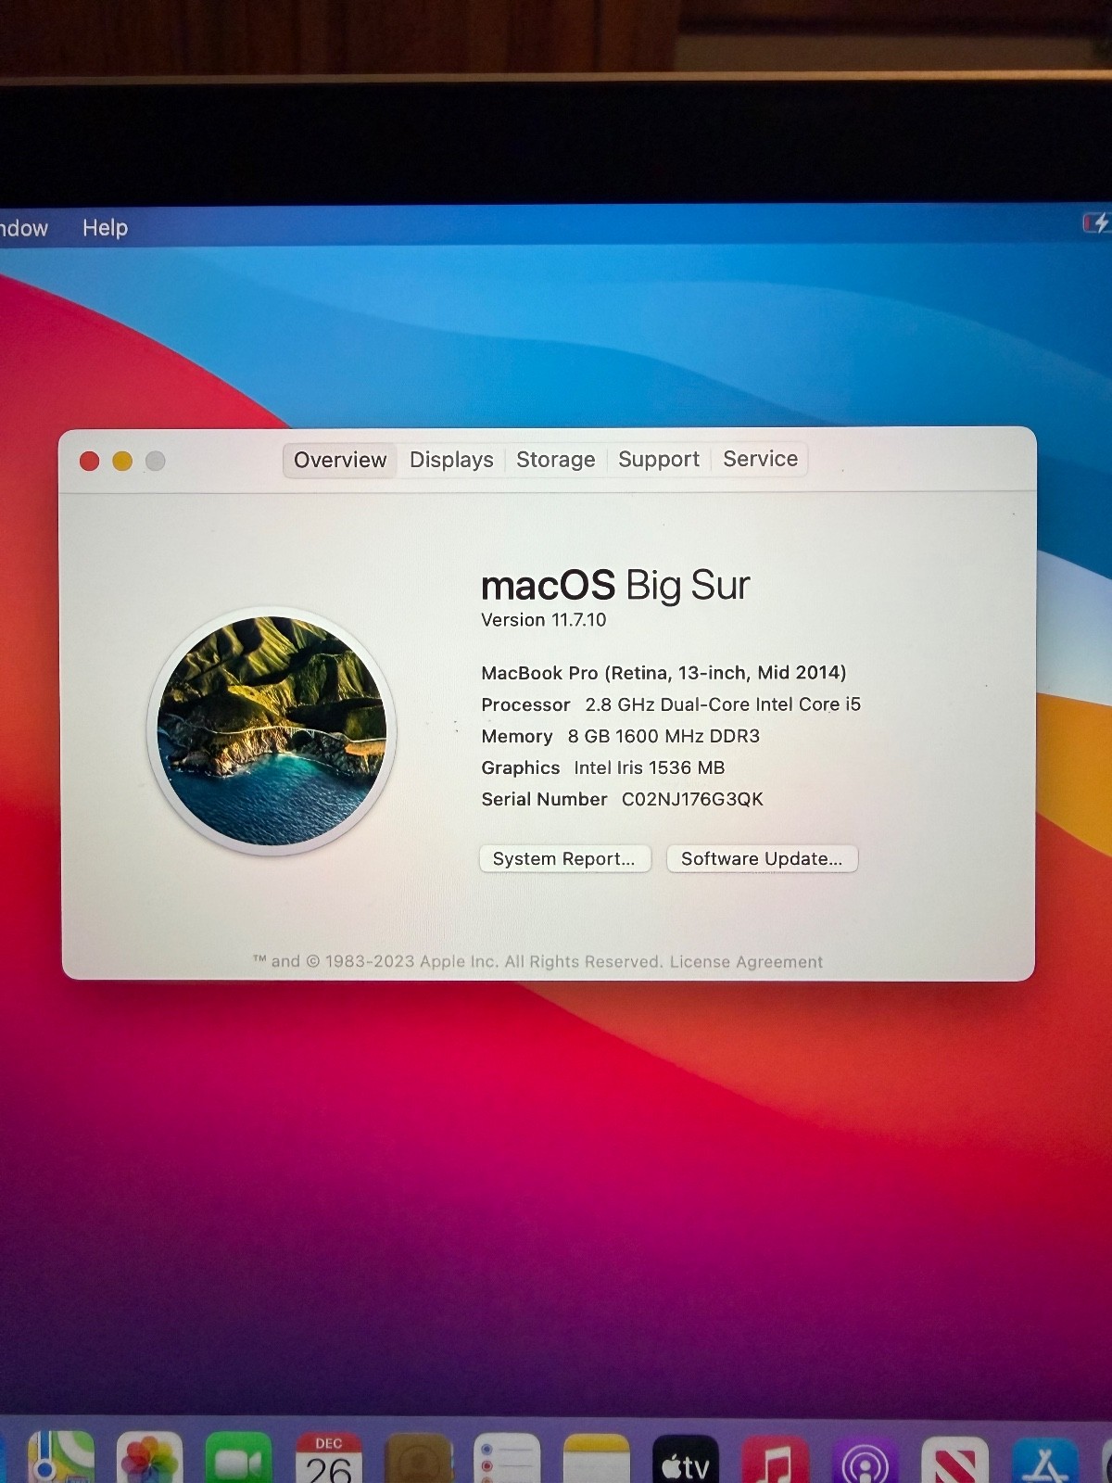The width and height of the screenshot is (1112, 1483).
Task: Open the Storage tab
Action: pyautogui.click(x=555, y=460)
